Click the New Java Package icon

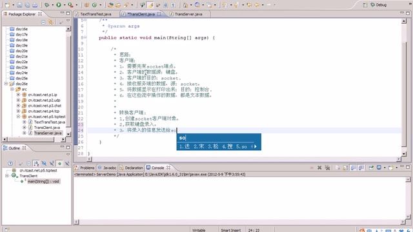pos(86,5)
